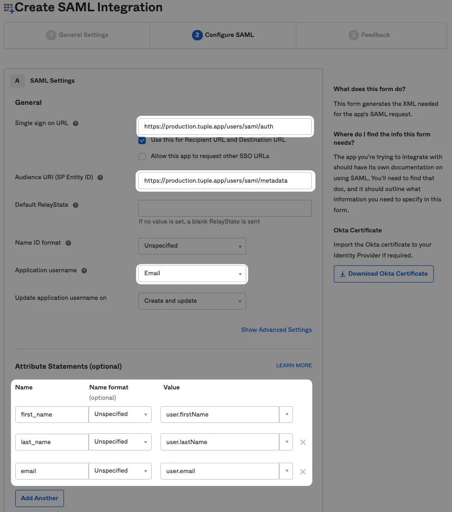Remove the last_name attribute row
This screenshot has width=452, height=512.
pyautogui.click(x=302, y=442)
